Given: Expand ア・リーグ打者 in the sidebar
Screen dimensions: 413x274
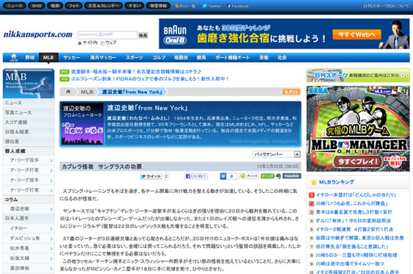Looking at the screenshot, I should [29, 170].
